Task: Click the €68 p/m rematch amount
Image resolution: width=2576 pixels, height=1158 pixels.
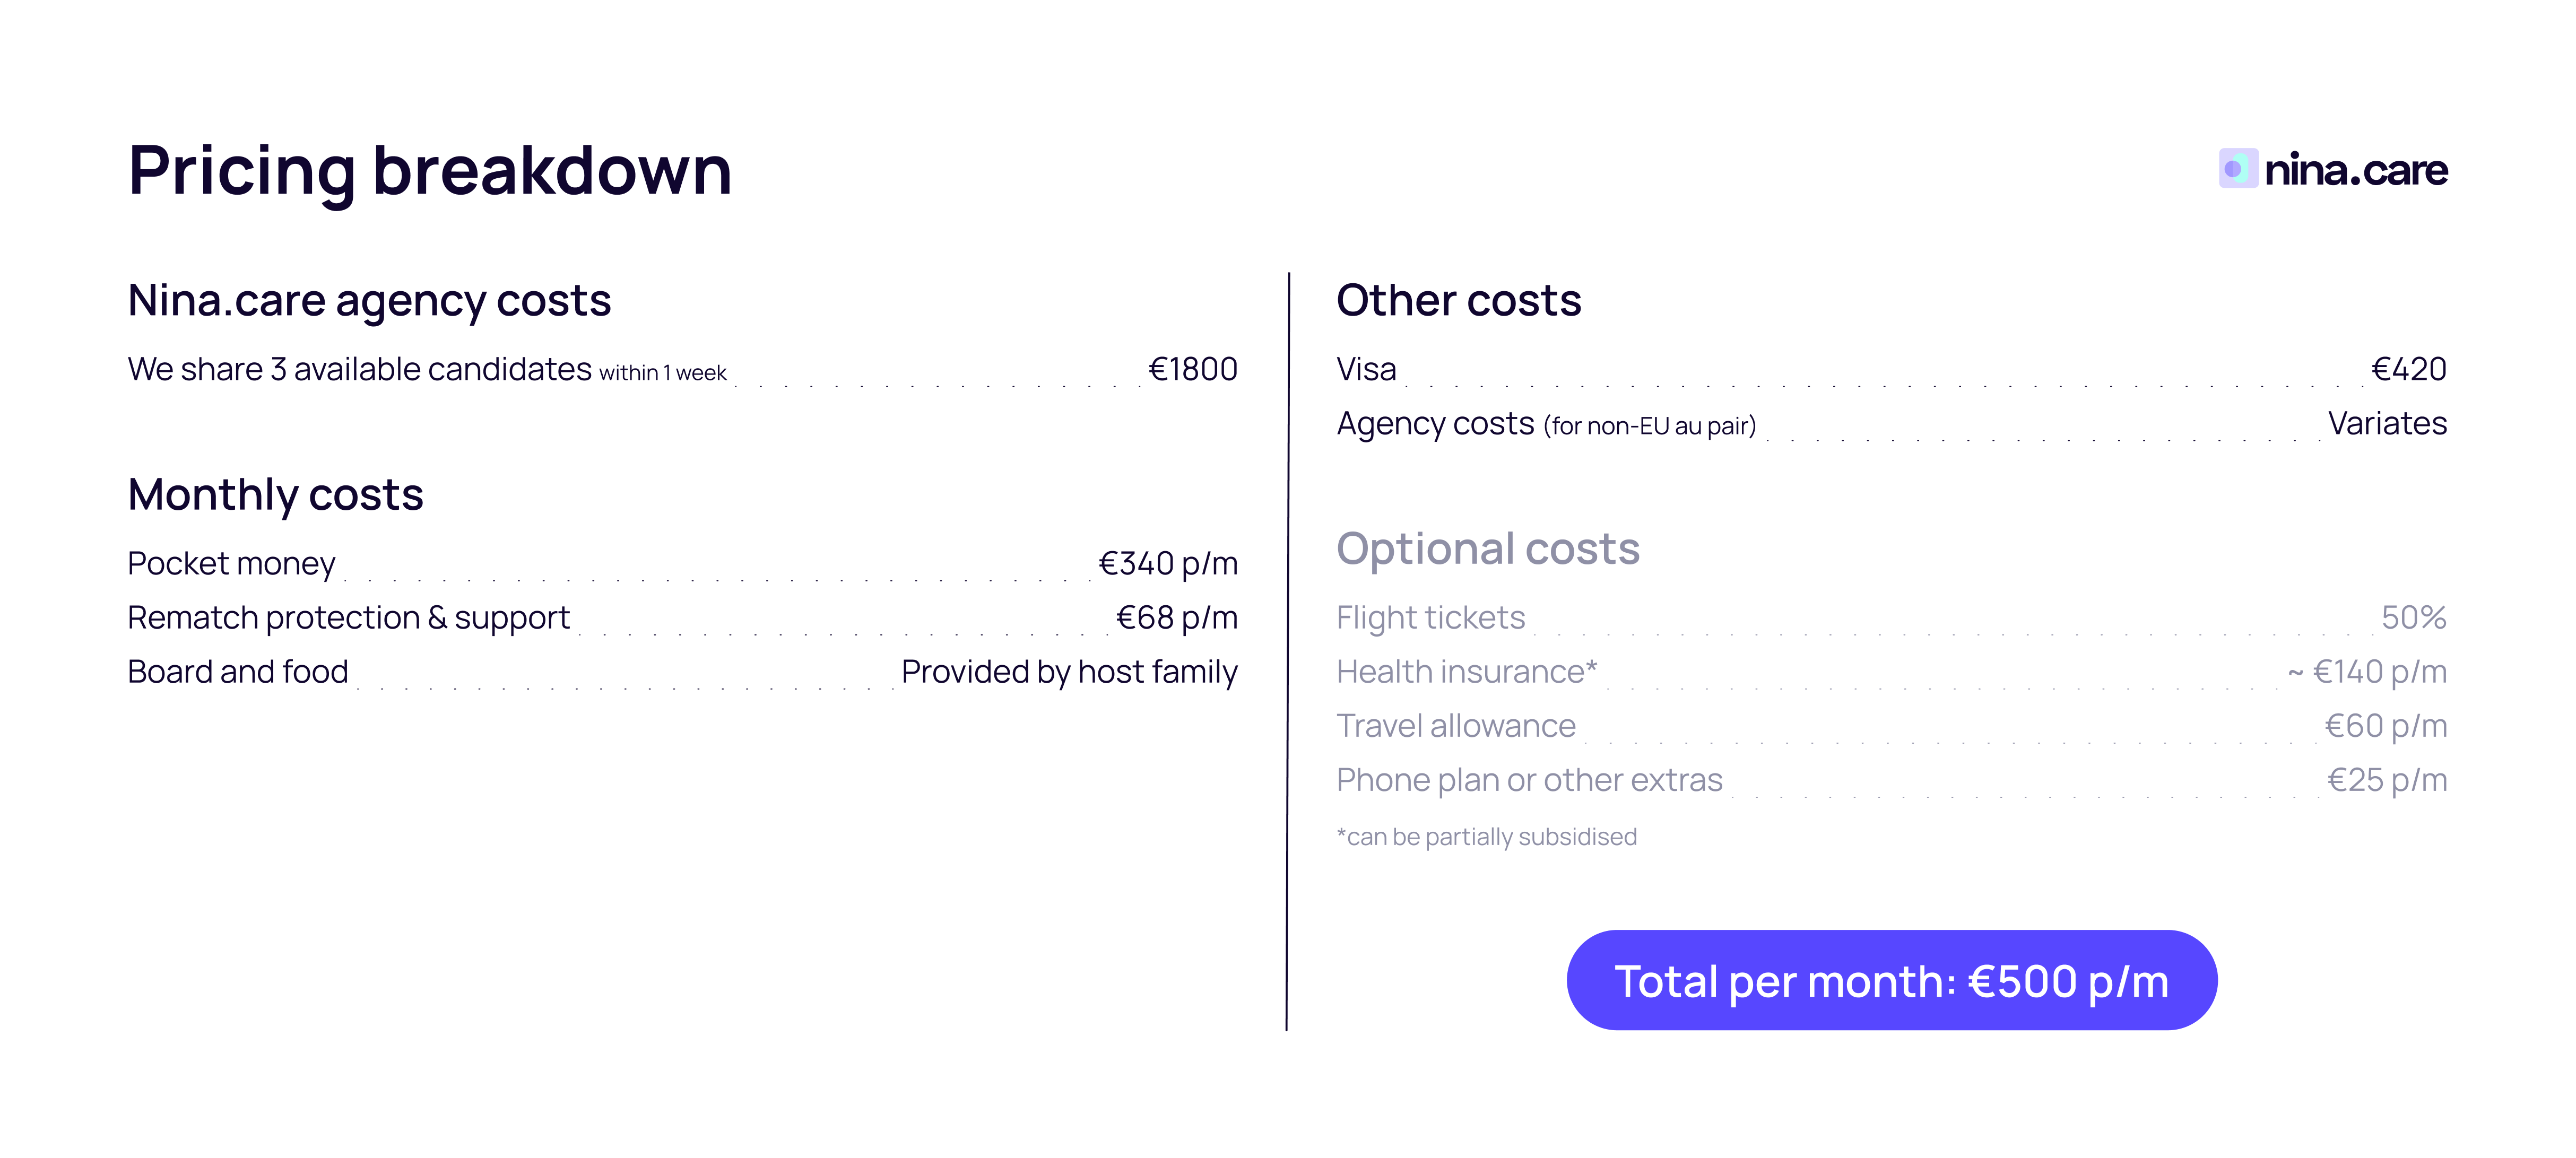Action: click(1176, 617)
